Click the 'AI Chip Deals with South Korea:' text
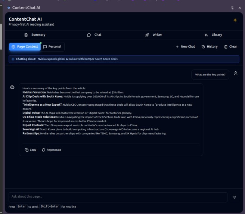 point(43,96)
